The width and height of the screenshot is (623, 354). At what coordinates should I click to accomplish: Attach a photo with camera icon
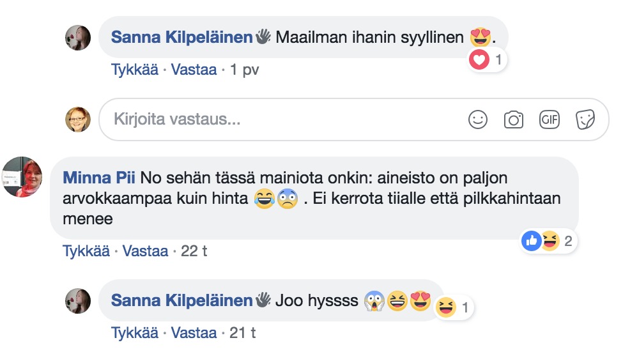tap(514, 119)
